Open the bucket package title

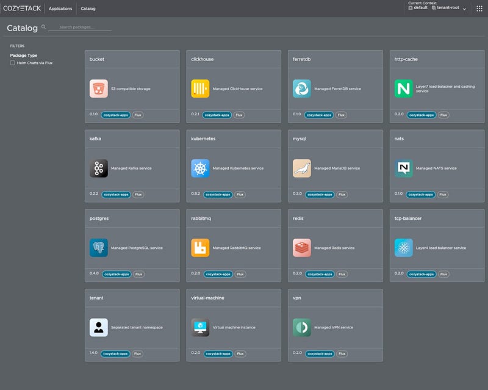[97, 59]
